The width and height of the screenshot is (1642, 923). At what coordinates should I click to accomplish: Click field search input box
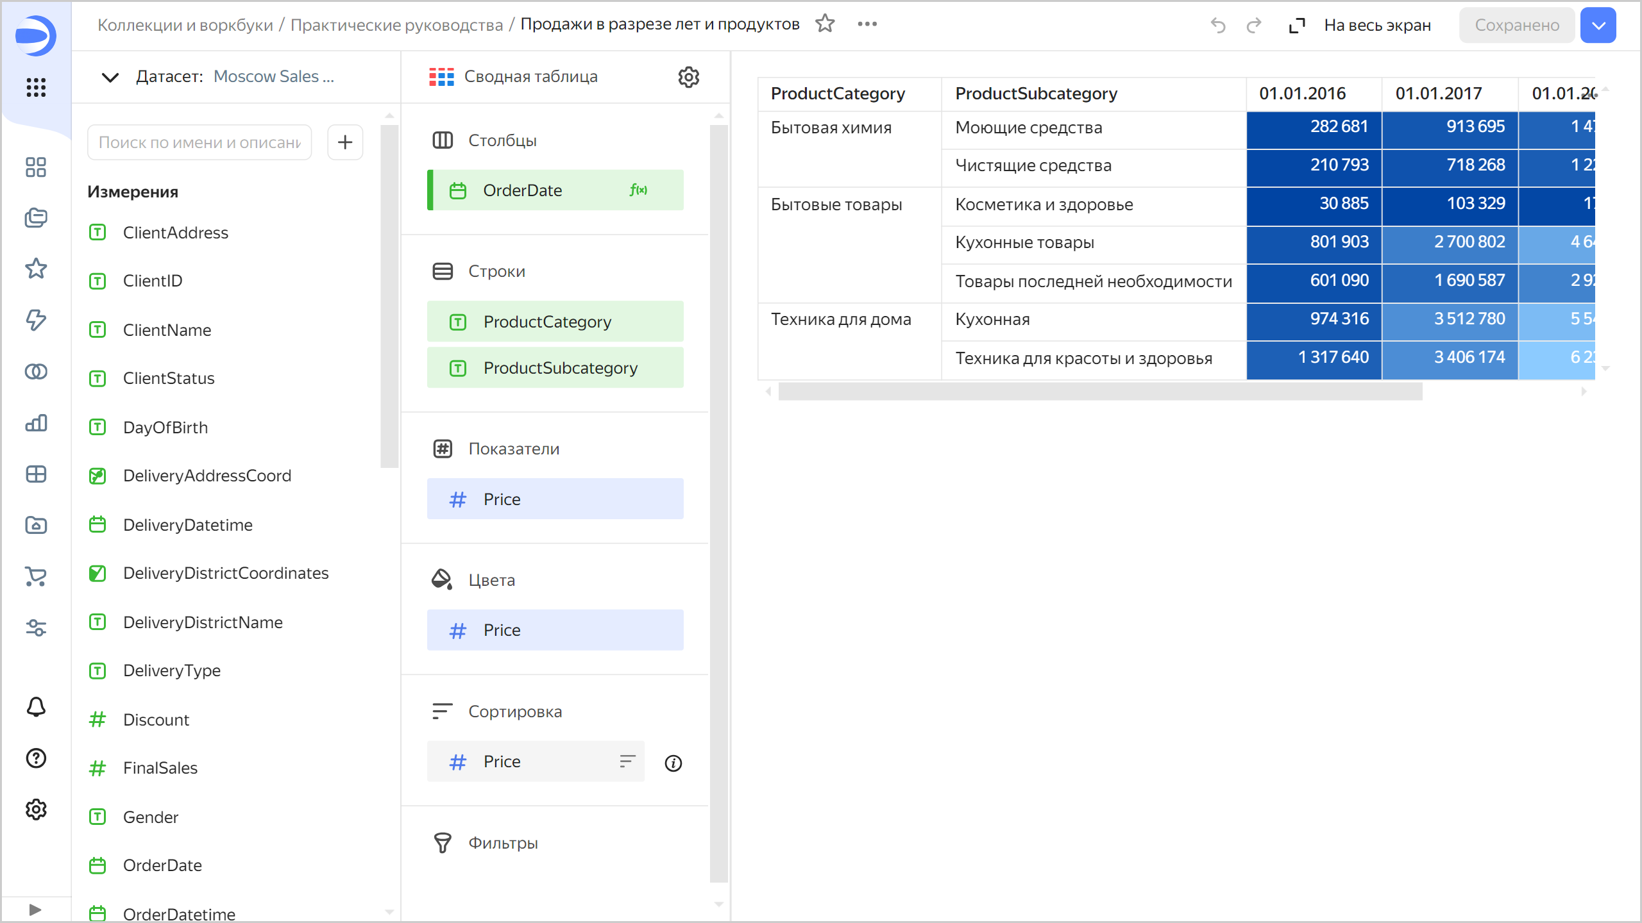199,142
